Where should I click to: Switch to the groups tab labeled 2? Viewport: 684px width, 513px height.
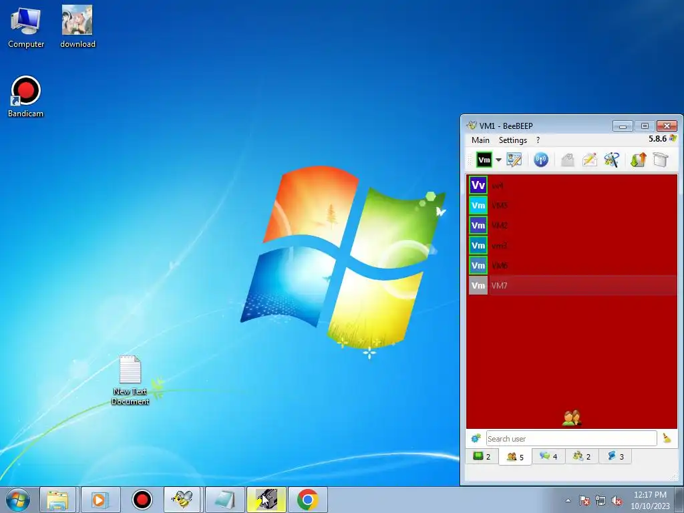click(582, 457)
